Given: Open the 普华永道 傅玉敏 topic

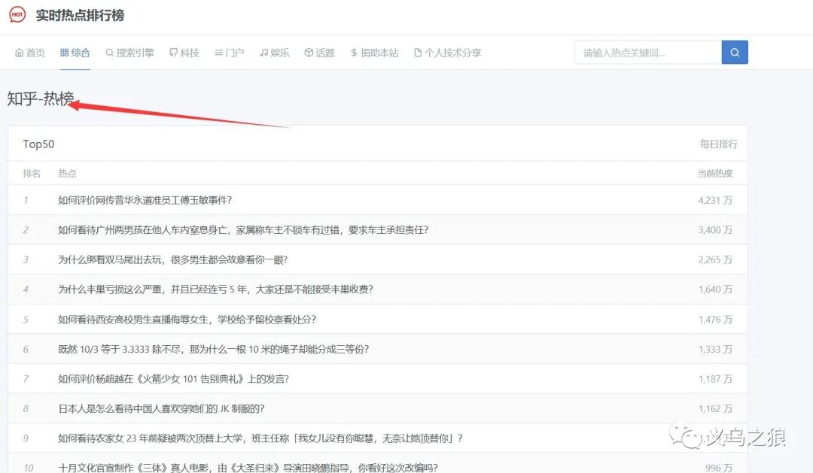Looking at the screenshot, I should click(x=145, y=200).
